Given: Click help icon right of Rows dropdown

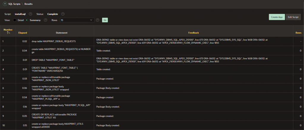Looking at the screenshot, I should [x=97, y=20].
